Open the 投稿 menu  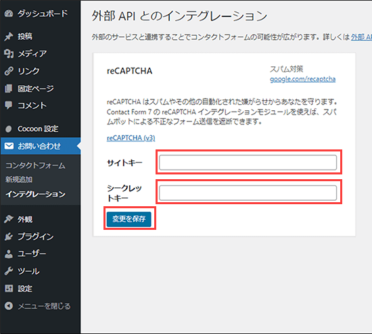click(x=25, y=37)
